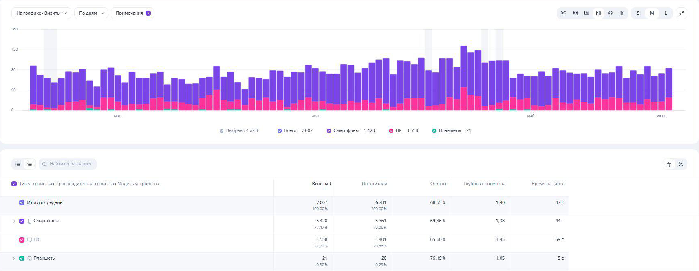The width and height of the screenshot is (699, 271).
Task: Open the По дням grouping dropdown
Action: pyautogui.click(x=91, y=13)
